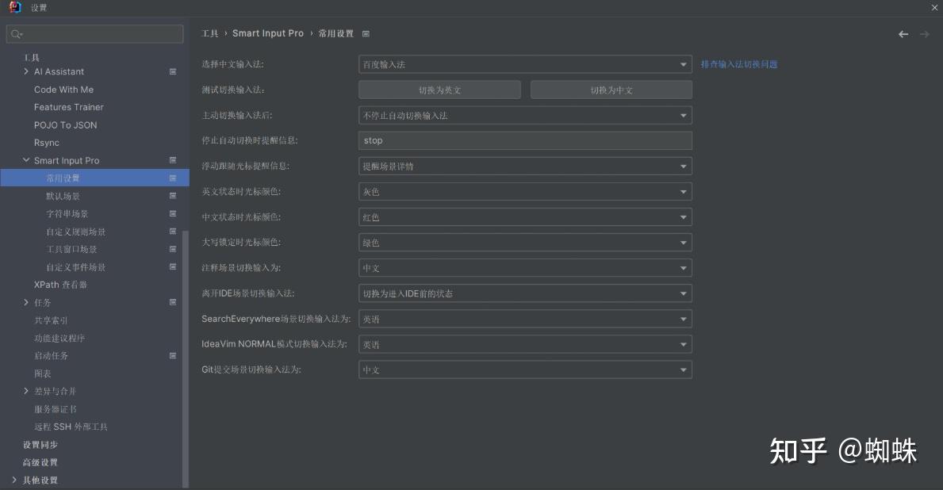Select 默认场景 under Smart Input Pro

[x=63, y=196]
